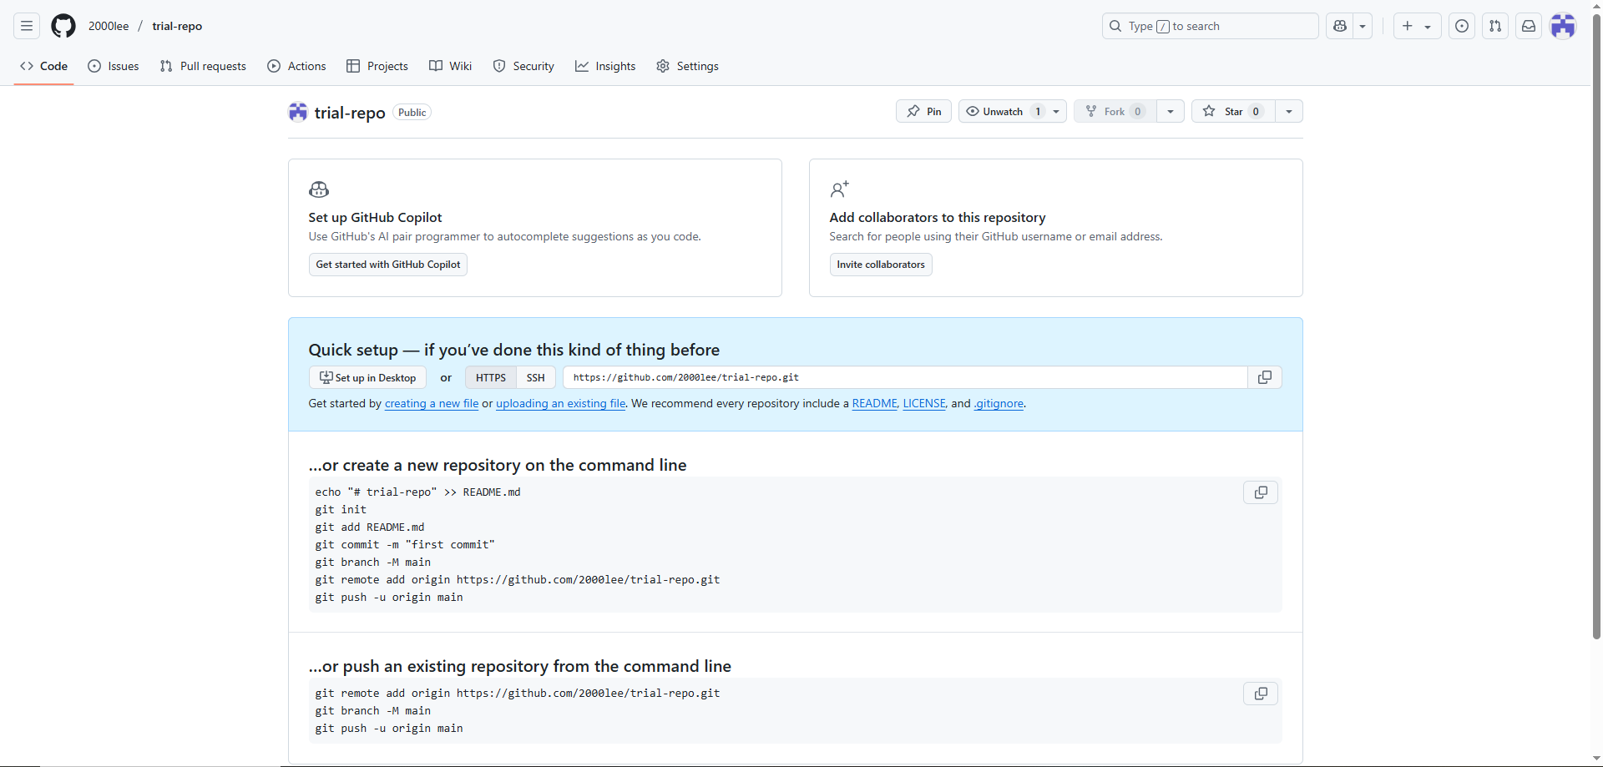
Task: Select HTTPS clone protocol
Action: pyautogui.click(x=491, y=377)
